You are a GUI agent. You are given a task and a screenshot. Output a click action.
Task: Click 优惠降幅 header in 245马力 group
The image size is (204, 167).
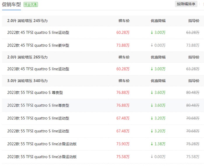(x=158, y=21)
